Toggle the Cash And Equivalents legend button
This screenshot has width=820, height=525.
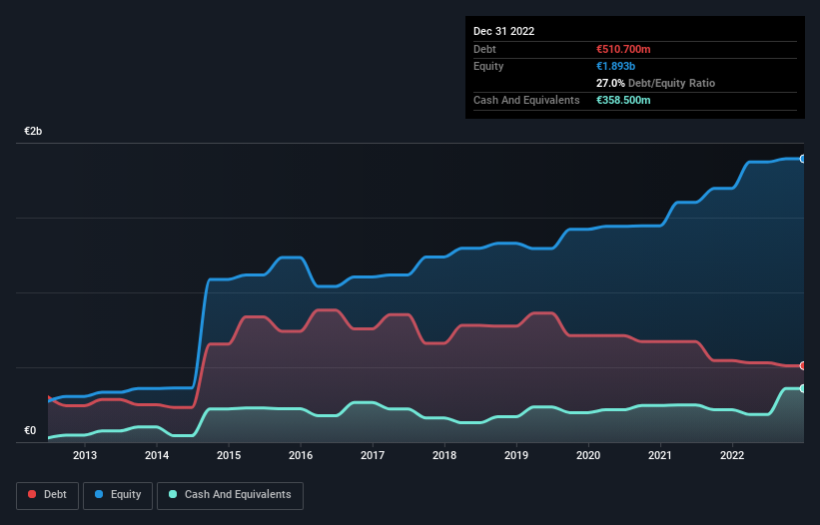230,495
